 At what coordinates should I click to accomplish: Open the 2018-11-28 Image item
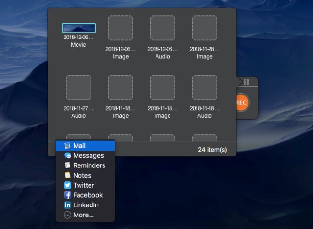[x=205, y=28]
